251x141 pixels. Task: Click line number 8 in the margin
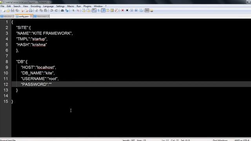tap(7, 61)
